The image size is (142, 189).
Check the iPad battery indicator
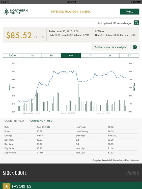139,2
